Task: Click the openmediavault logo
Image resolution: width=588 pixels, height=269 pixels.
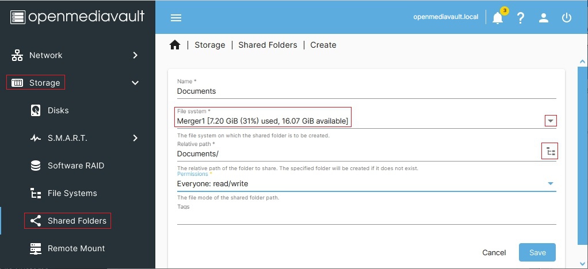Action: [78, 17]
